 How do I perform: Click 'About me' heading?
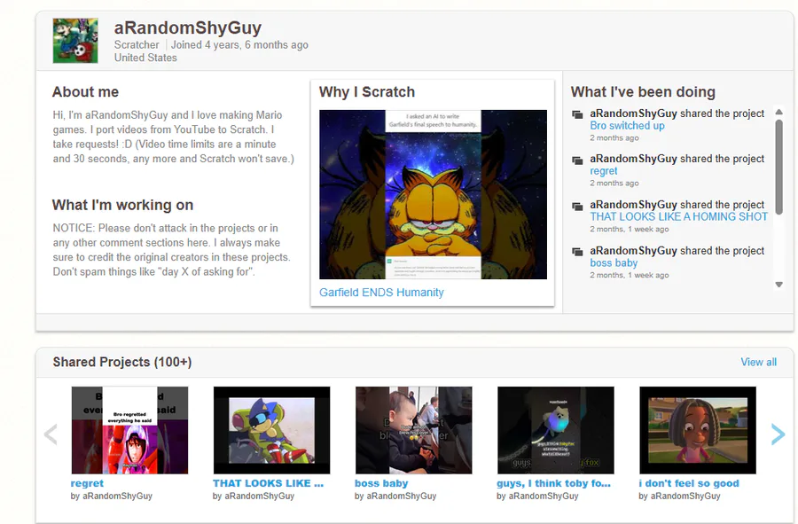(85, 92)
